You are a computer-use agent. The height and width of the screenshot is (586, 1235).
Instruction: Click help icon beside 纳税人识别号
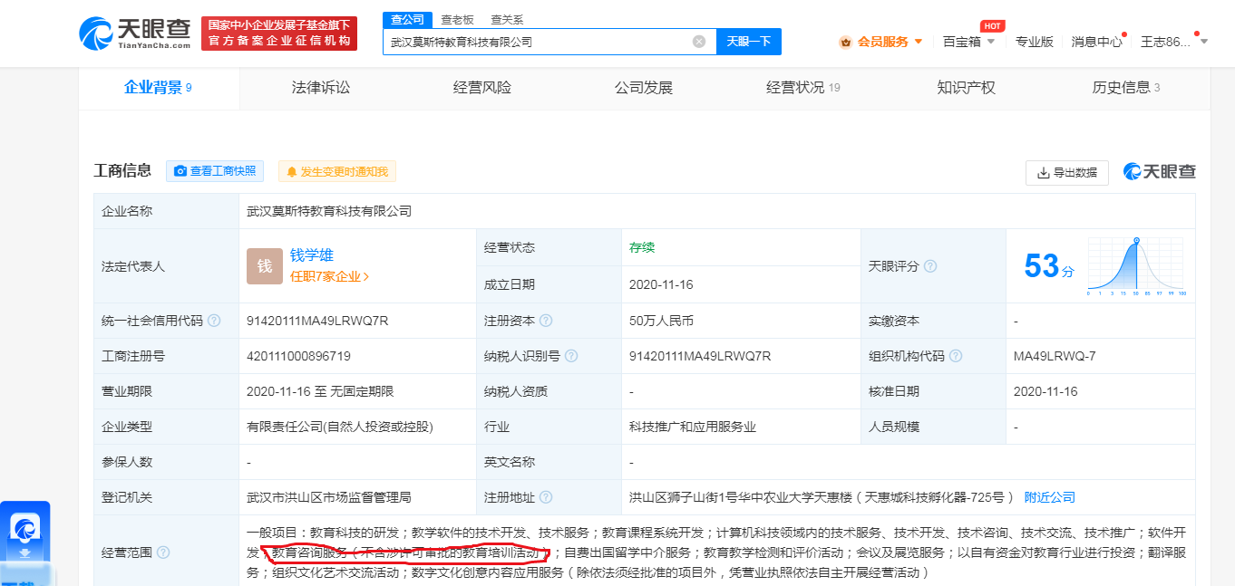[571, 356]
